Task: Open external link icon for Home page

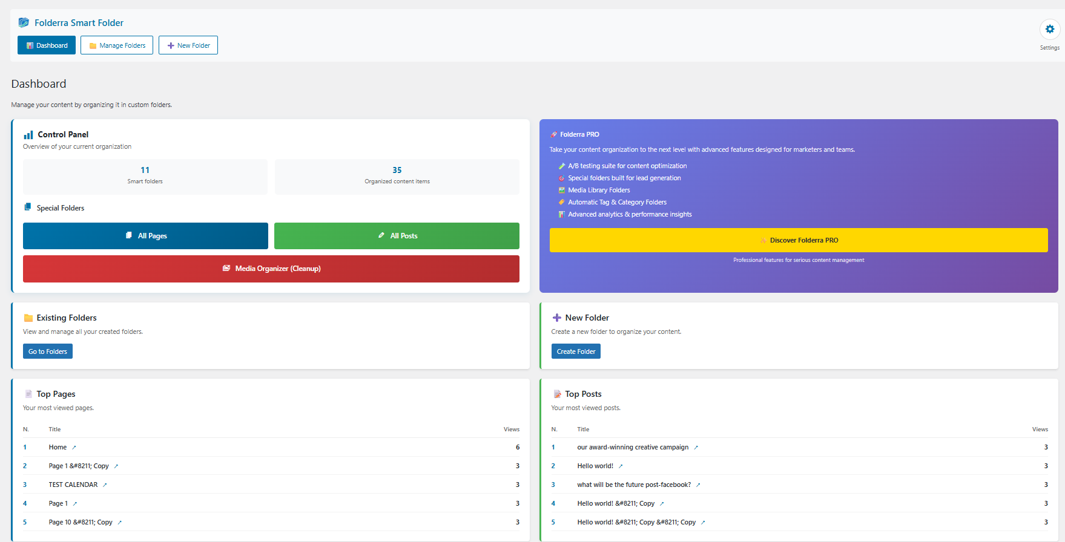Action: 74,448
